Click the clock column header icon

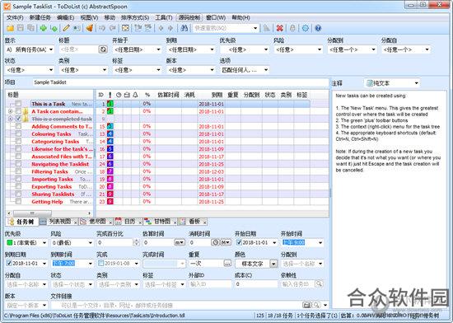pyautogui.click(x=119, y=95)
